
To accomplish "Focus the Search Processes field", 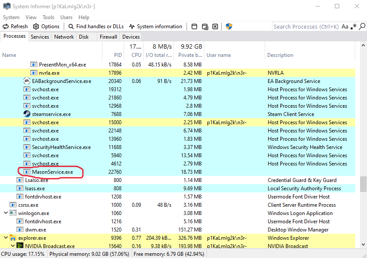I will pyautogui.click(x=306, y=27).
